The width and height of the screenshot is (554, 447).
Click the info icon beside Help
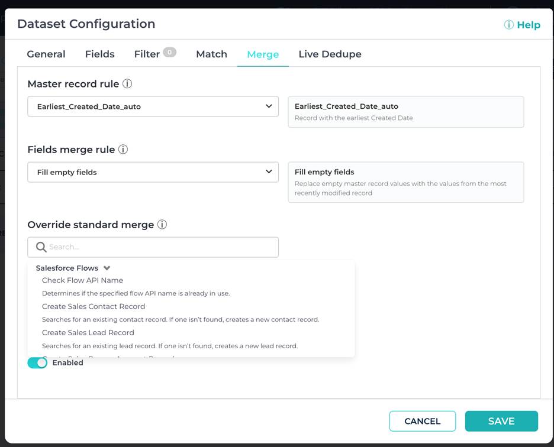point(508,25)
